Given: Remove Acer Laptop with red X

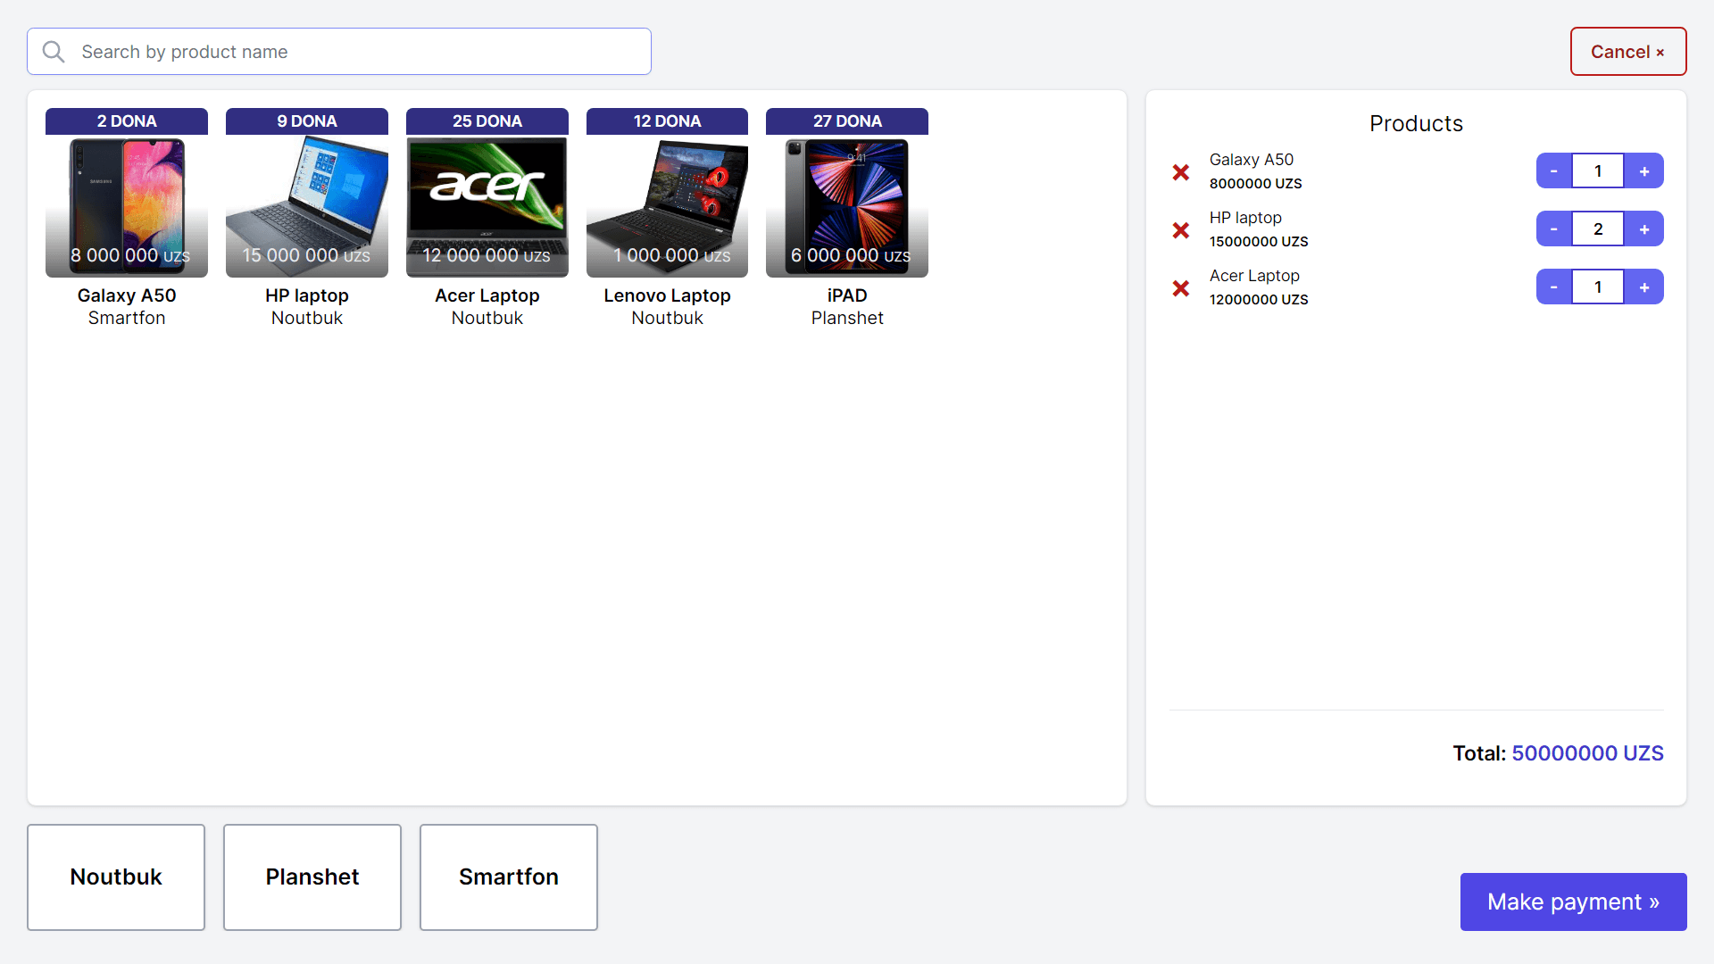Looking at the screenshot, I should coord(1180,288).
